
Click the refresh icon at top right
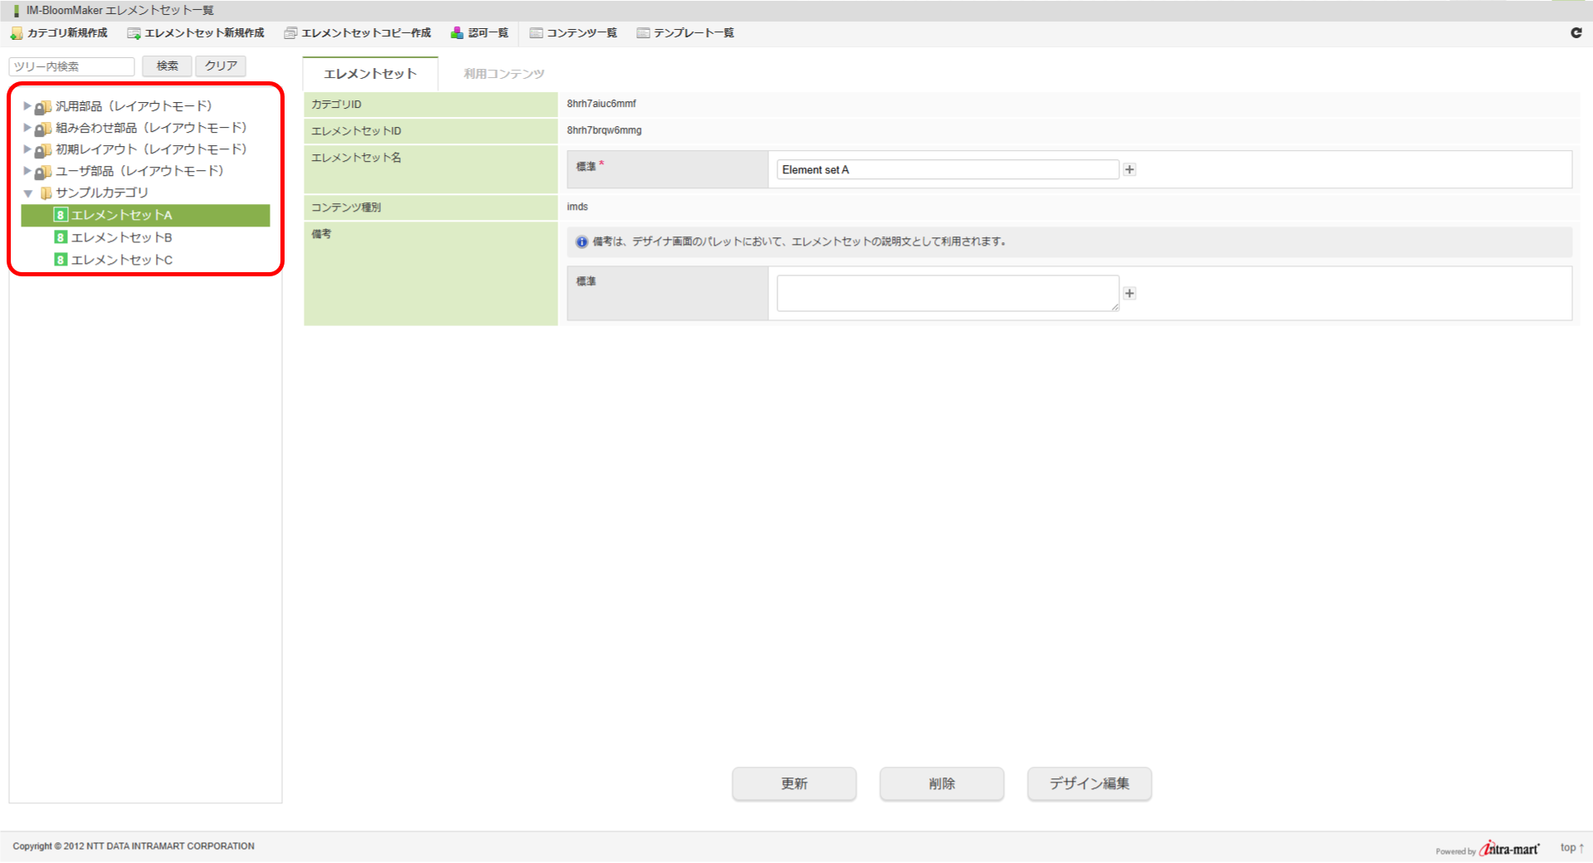[1576, 33]
